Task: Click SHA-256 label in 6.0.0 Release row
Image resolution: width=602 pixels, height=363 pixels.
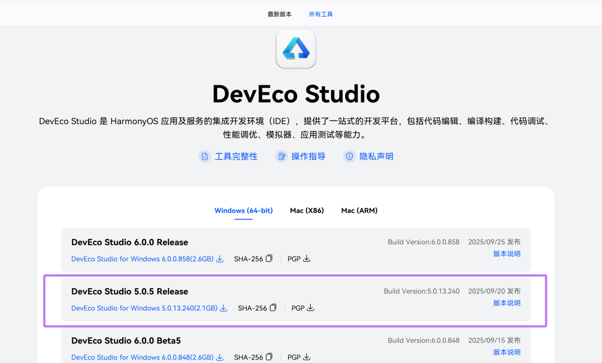Action: (x=249, y=259)
